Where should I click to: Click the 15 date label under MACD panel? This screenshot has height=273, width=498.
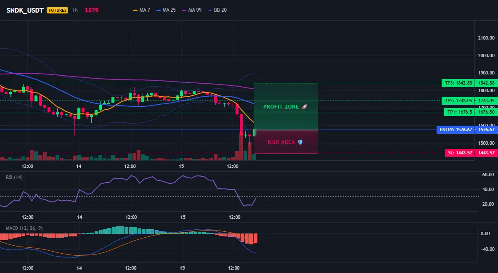[x=182, y=268]
